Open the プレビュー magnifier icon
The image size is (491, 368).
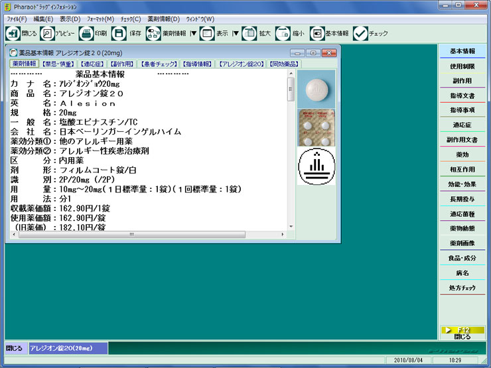(x=47, y=33)
